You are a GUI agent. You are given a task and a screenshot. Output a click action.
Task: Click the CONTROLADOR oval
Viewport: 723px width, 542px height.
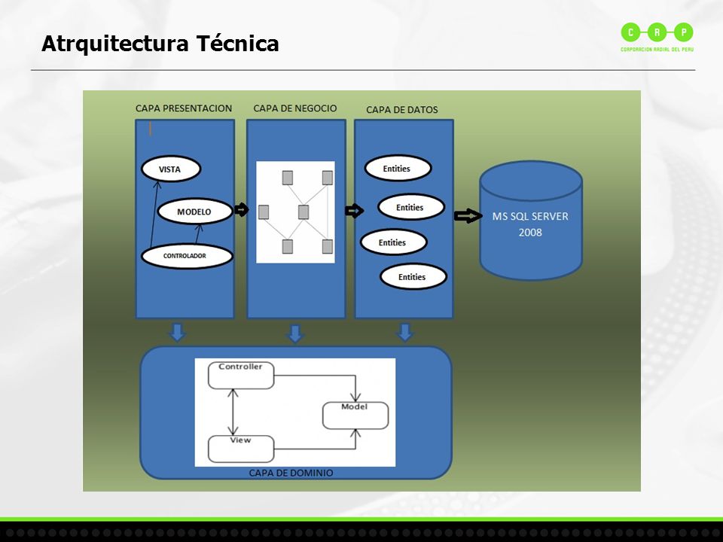pos(187,256)
